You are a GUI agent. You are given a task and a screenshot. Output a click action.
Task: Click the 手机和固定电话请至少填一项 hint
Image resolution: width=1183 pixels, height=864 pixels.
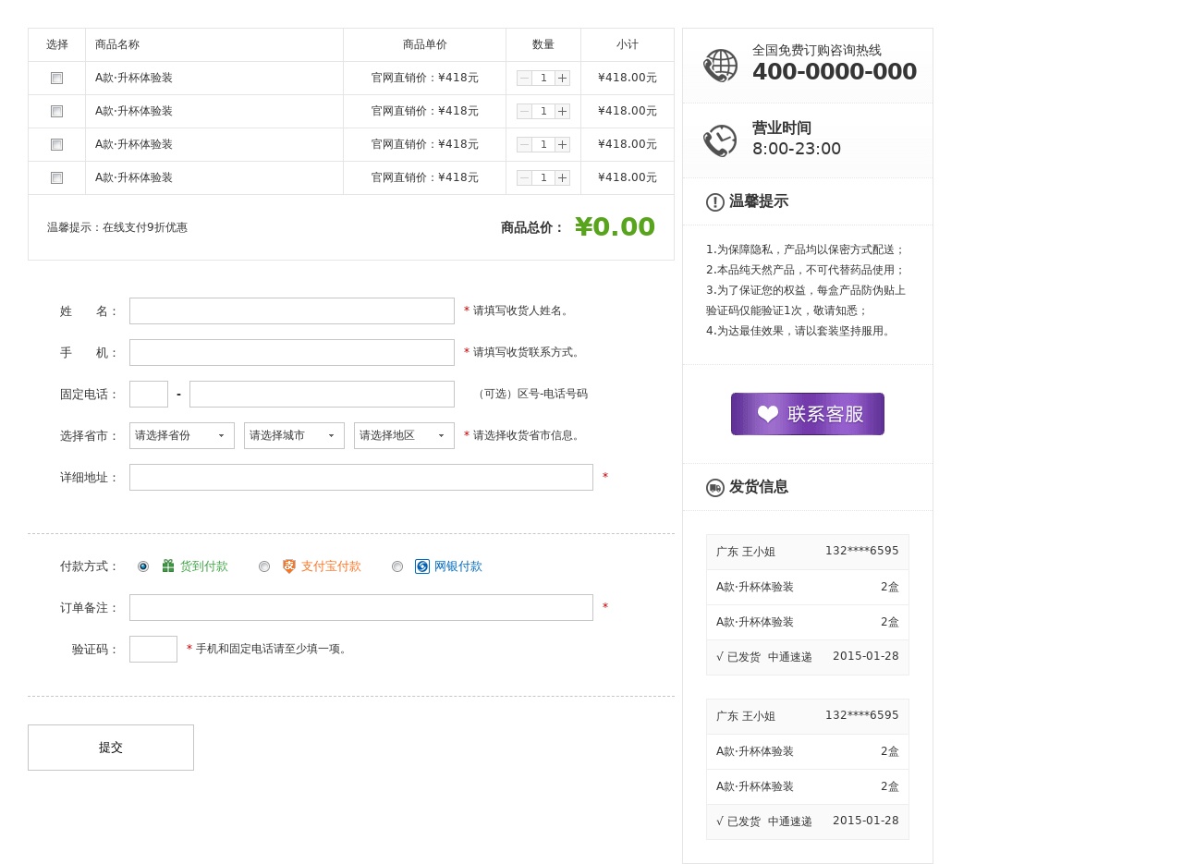pos(274,649)
